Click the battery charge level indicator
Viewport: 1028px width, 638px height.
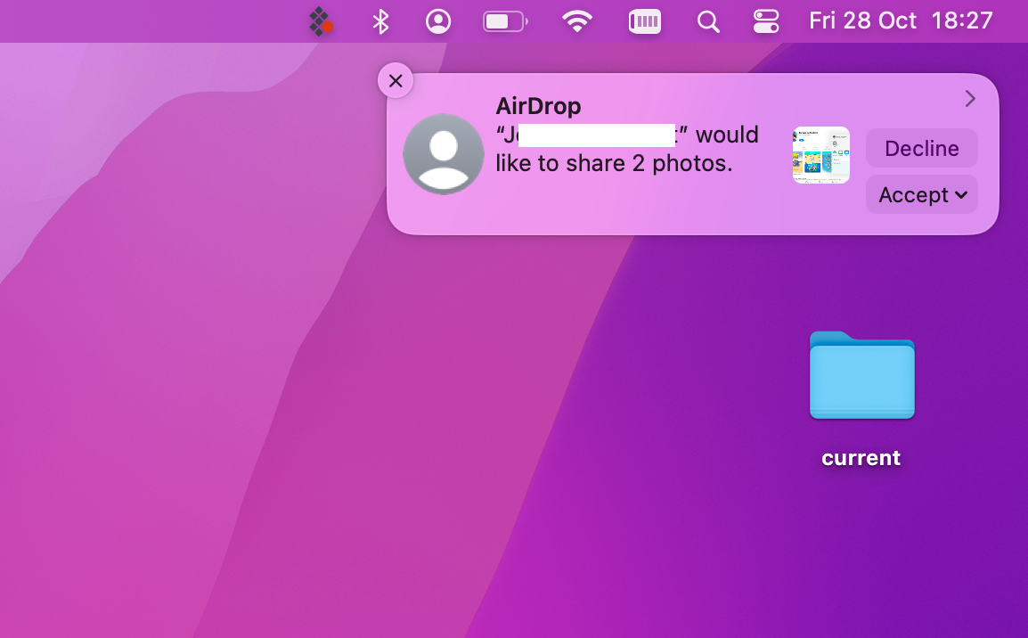499,21
